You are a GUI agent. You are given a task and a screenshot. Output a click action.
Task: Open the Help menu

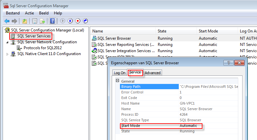coord(58,13)
